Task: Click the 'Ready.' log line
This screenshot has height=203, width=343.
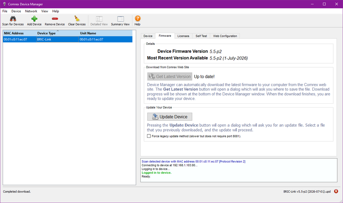Action: (146, 176)
